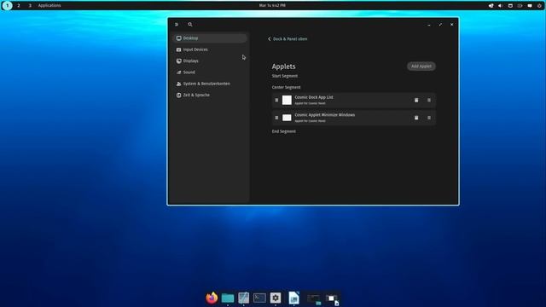The width and height of the screenshot is (546, 307).
Task: Grab right handle of Cosmic Dock App List row
Action: tap(429, 101)
